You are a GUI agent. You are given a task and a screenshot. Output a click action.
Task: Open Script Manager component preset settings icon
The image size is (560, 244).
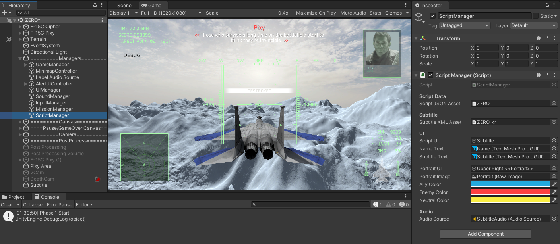(x=546, y=75)
